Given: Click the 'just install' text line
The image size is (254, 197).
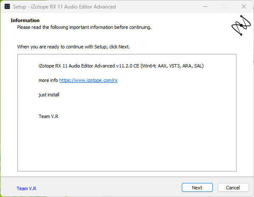Looking at the screenshot, I should tap(49, 95).
